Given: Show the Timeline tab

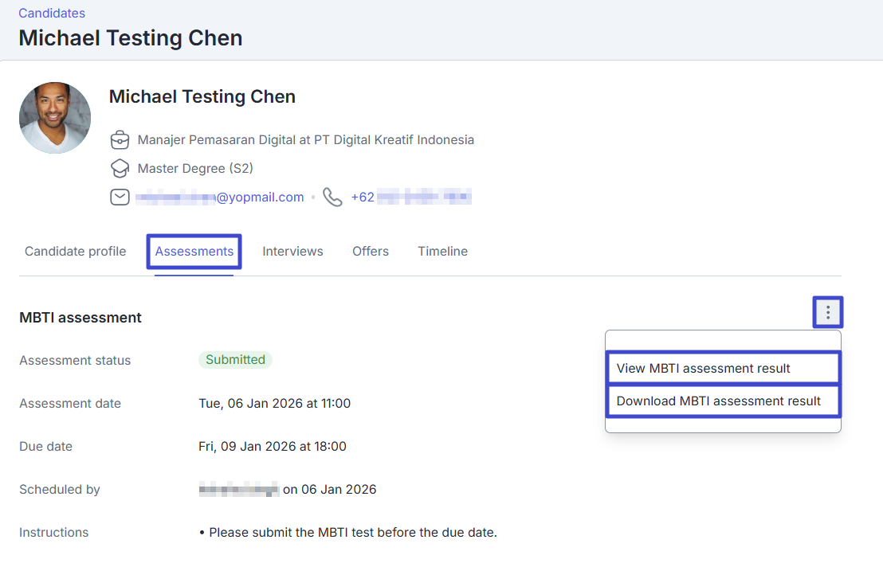Looking at the screenshot, I should (x=442, y=252).
